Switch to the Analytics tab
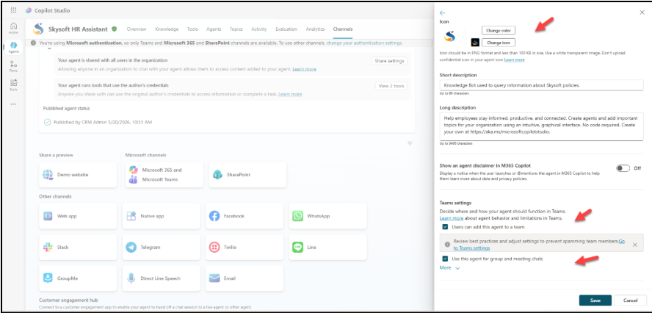This screenshot has height=313, width=652. point(315,29)
